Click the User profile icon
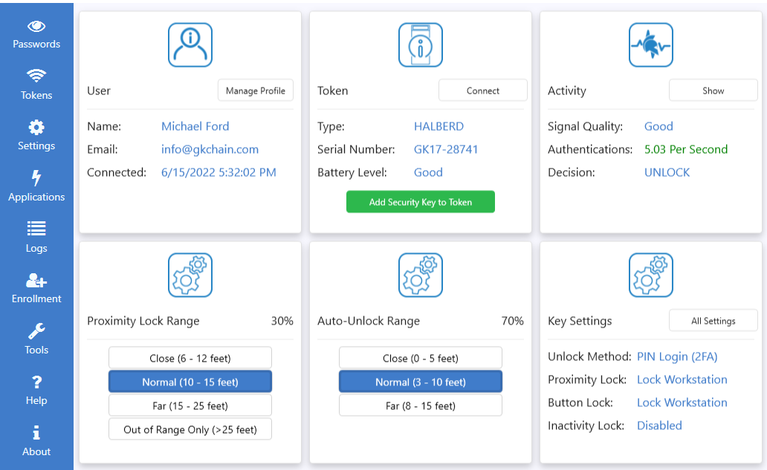 [190, 45]
